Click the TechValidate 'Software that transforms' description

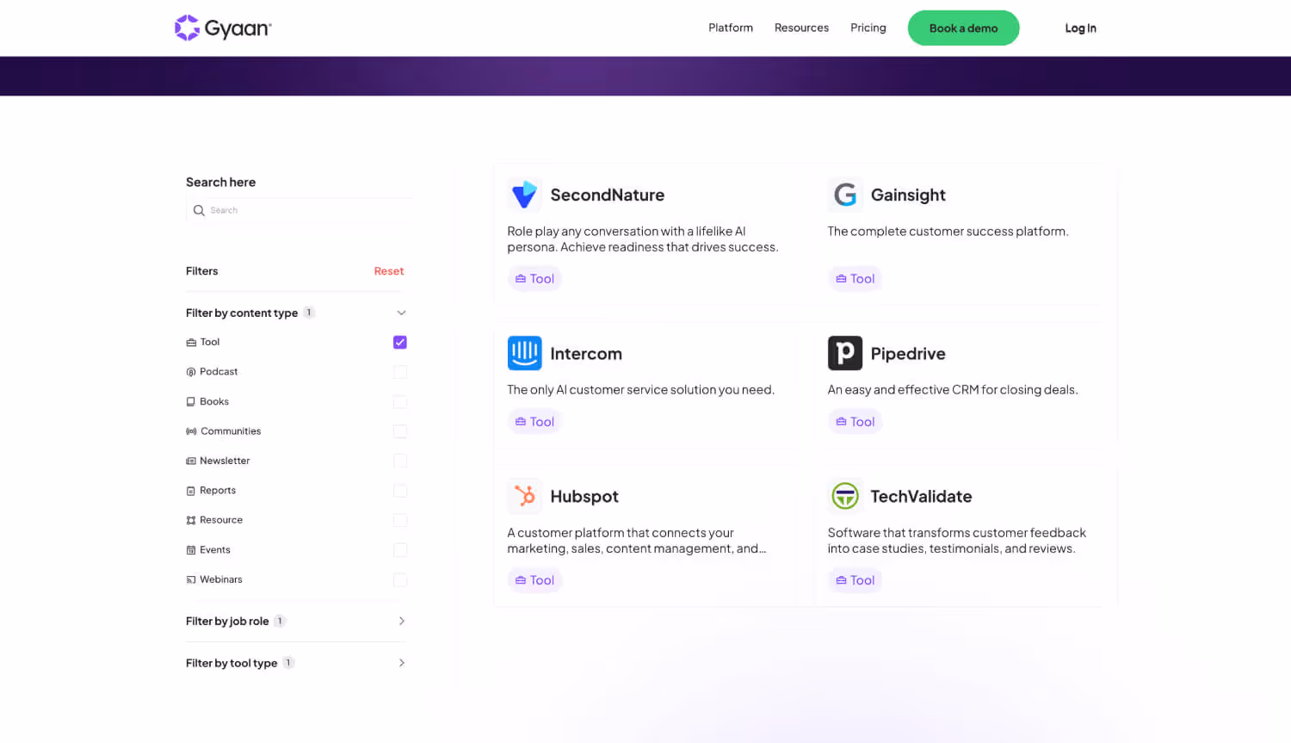[957, 541]
